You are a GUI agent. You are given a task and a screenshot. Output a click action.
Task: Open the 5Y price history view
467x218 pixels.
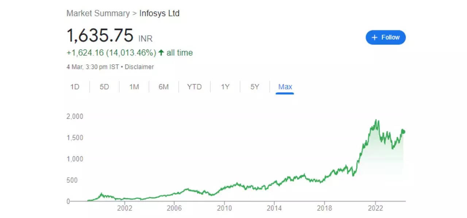pos(254,87)
